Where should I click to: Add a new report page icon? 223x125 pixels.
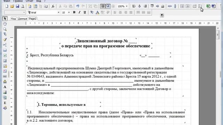click(30, 6)
